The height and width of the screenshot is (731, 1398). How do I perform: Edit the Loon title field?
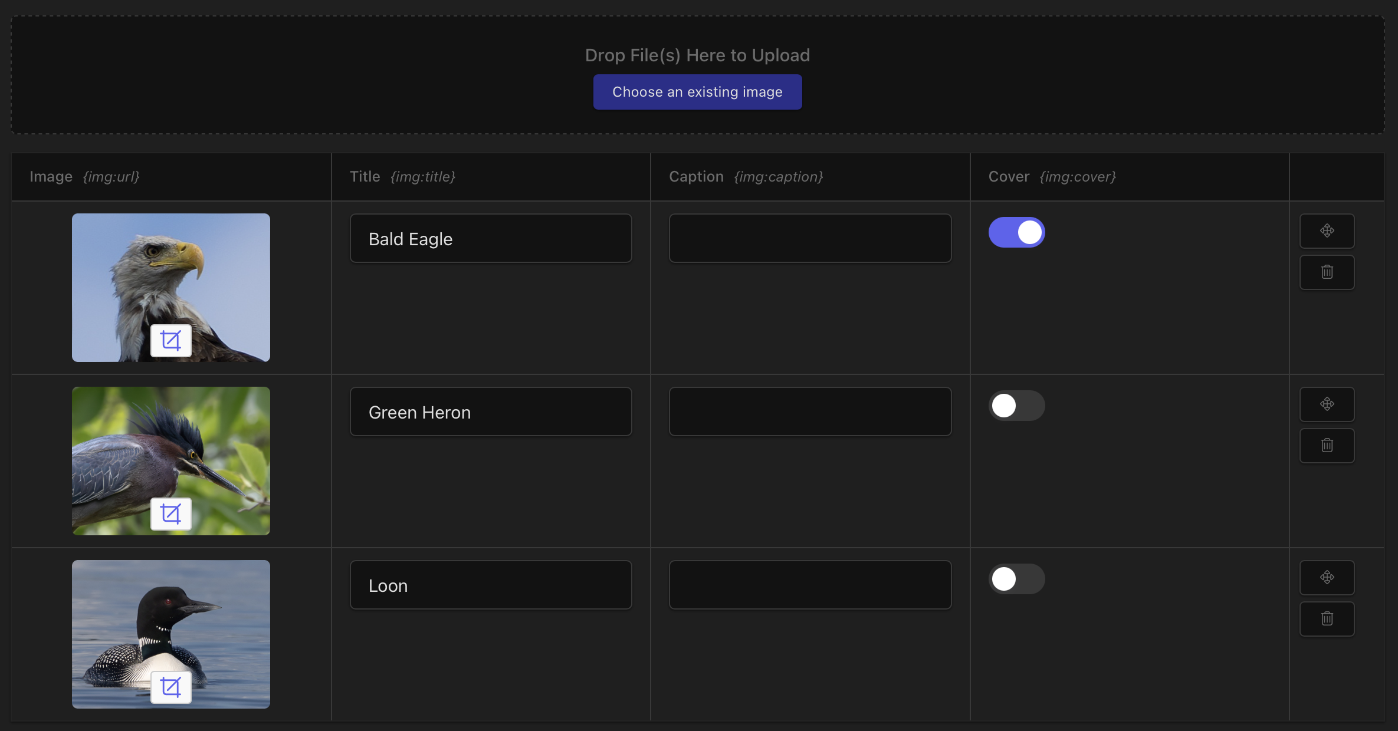point(491,585)
